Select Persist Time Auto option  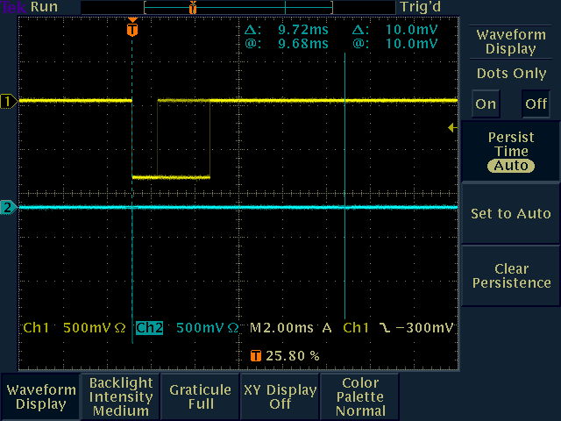511,152
